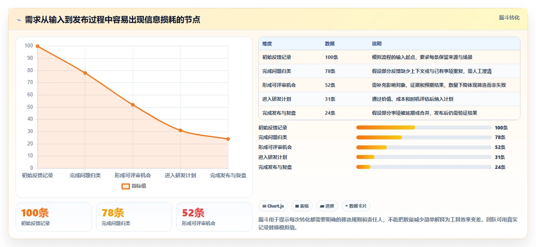The width and height of the screenshot is (536, 247).
Task: Click the lightning icon beside the title
Action: tap(19, 20)
